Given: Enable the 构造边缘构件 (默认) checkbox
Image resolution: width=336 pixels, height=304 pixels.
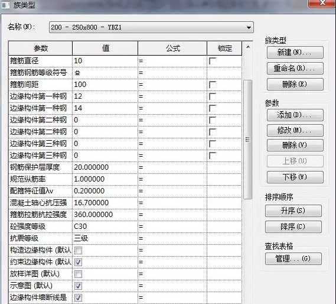Looking at the screenshot, I should 78,250.
